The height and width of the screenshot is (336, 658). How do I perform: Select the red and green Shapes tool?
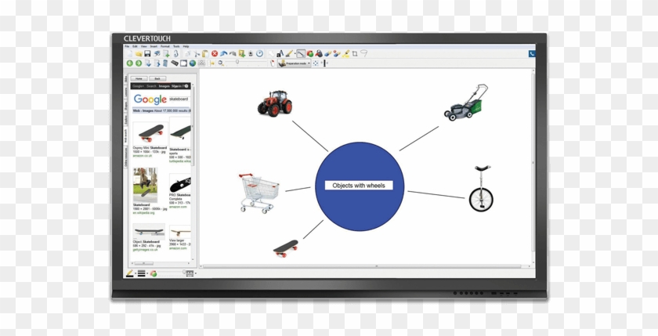tap(310, 54)
